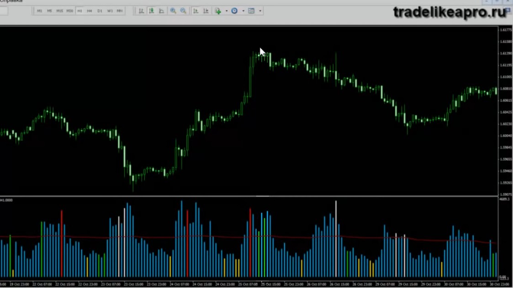Viewport: 513px width, 288px height.
Task: Switch to MN monthly timeframe
Action: pyautogui.click(x=120, y=11)
